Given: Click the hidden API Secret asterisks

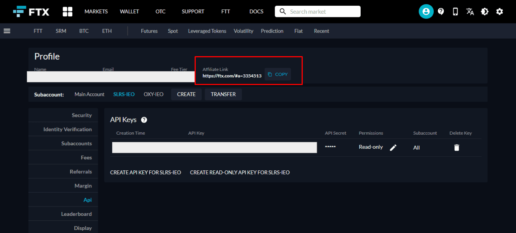Looking at the screenshot, I should [x=330, y=147].
